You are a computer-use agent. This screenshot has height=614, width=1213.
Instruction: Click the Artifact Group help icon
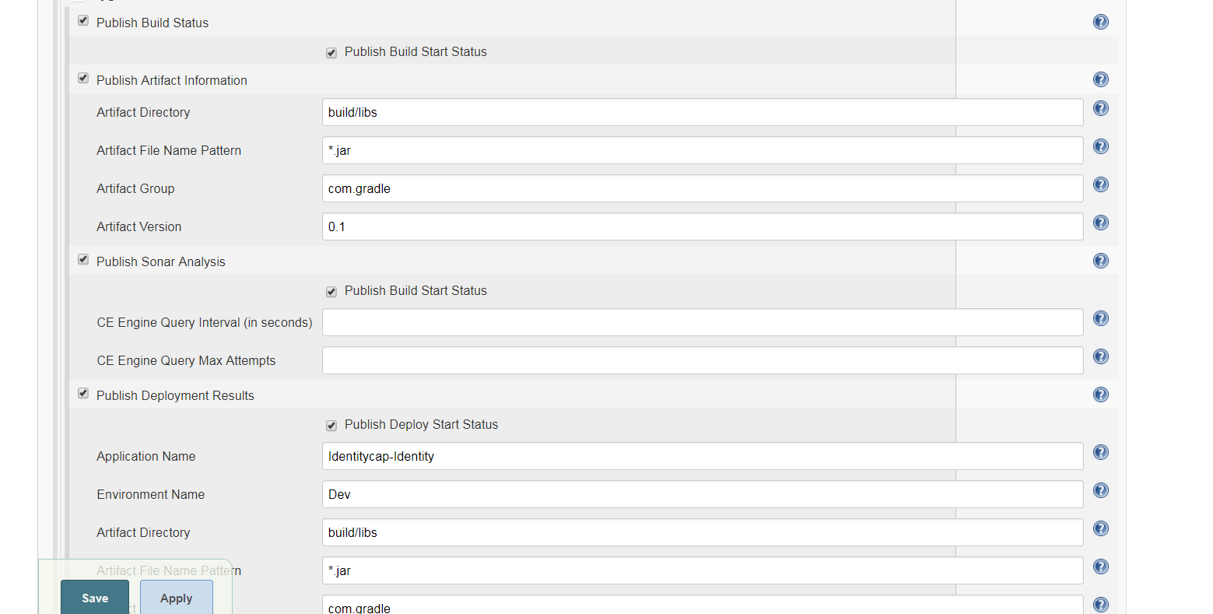pyautogui.click(x=1100, y=184)
